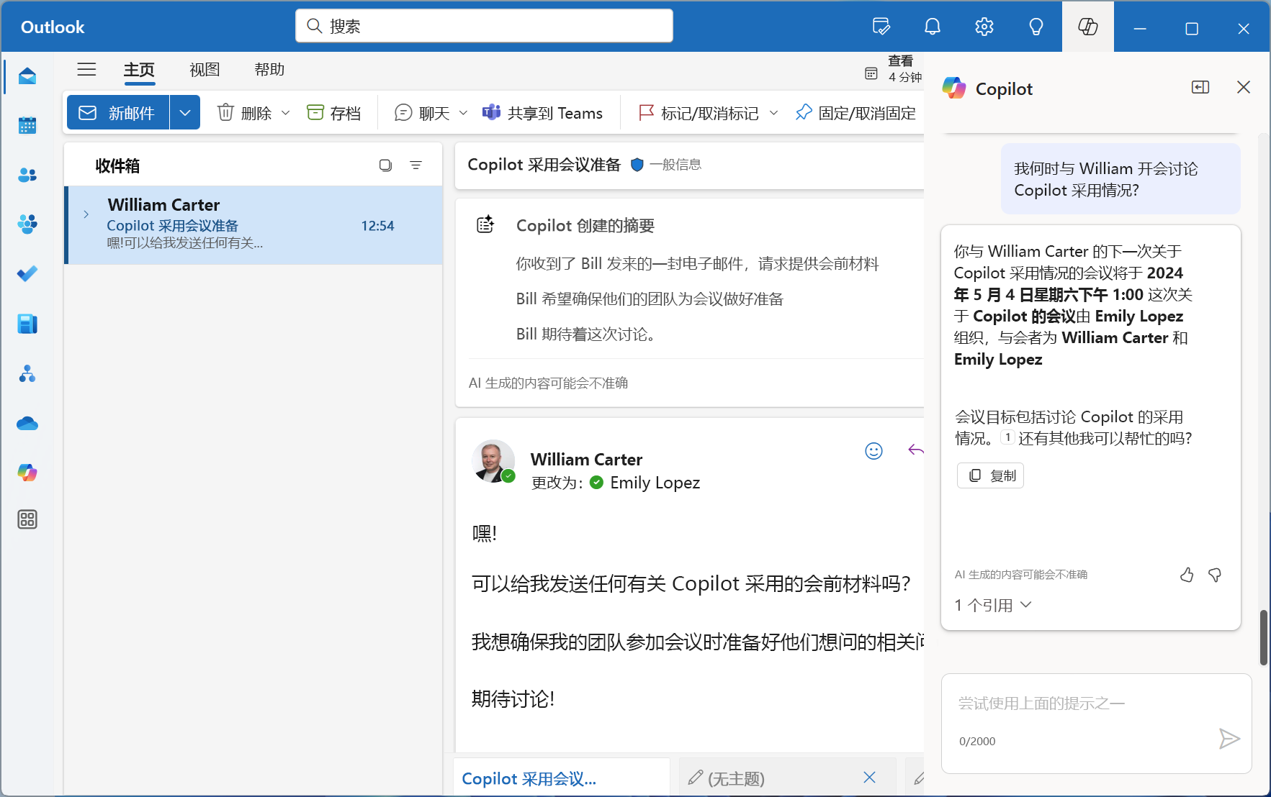Click the Emily Lopez recipient name

click(x=655, y=483)
